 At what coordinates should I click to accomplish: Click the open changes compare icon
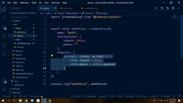[168, 8]
